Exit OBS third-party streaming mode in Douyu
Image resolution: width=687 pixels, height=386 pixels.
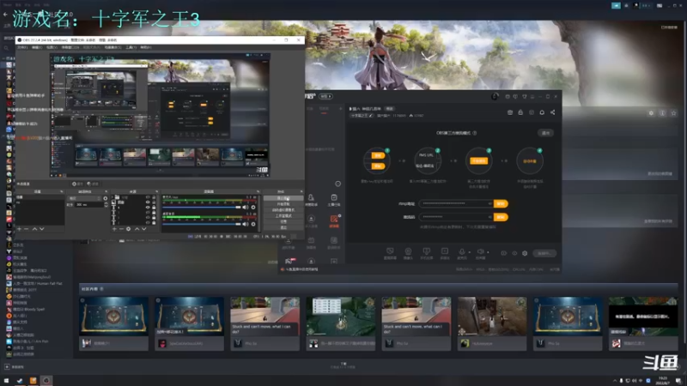[545, 133]
